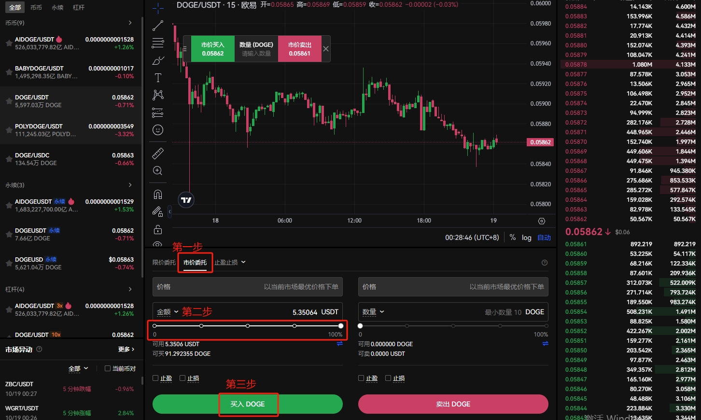Enable 止盈 checkbox on buy side

[155, 378]
